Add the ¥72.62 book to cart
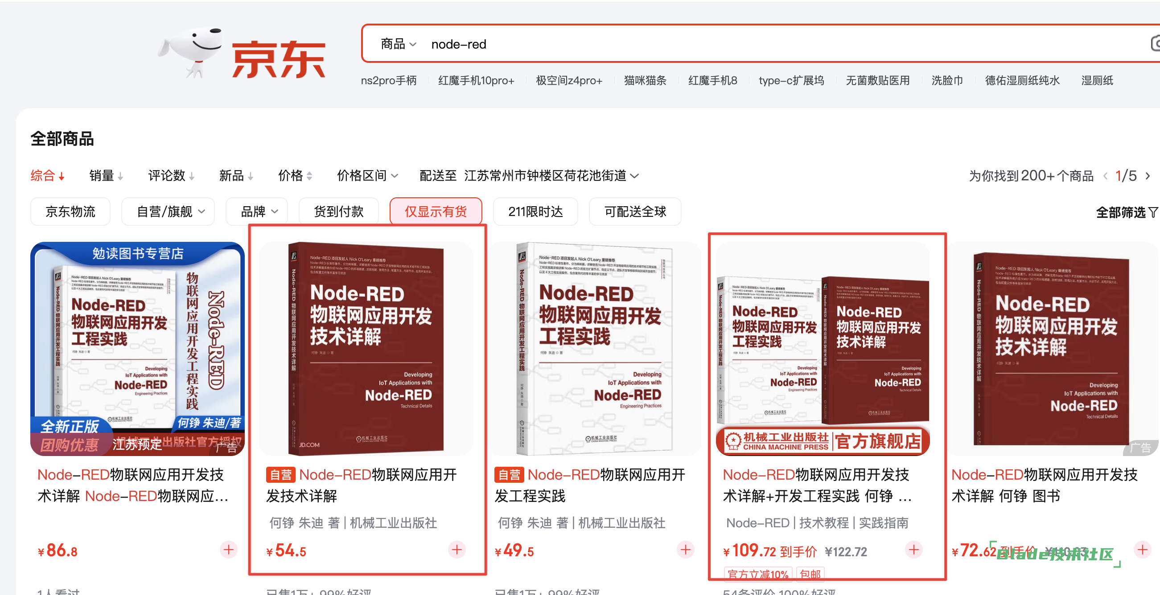1160x595 pixels. click(1143, 550)
